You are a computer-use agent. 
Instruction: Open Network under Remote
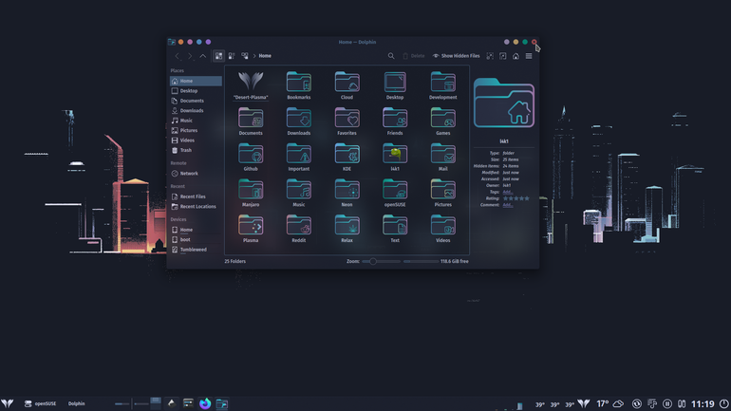point(196,174)
